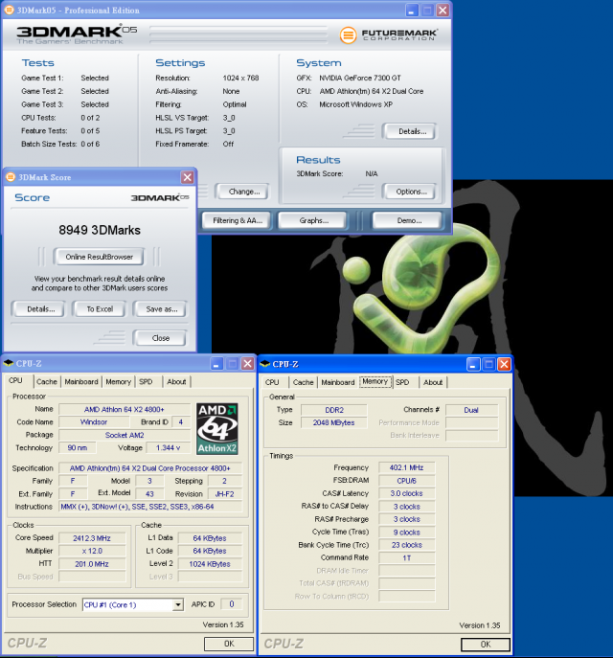
Task: Click the Instructions field listing MMX, SSE
Action: coord(150,507)
